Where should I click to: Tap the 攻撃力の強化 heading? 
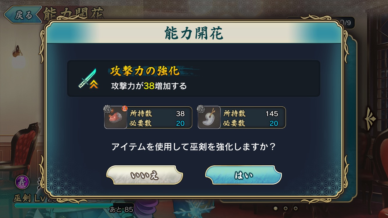(x=145, y=71)
